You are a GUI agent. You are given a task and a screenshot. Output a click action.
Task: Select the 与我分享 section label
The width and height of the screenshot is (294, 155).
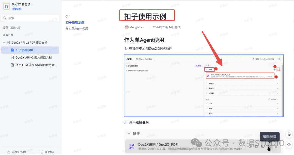pyautogui.click(x=8, y=35)
